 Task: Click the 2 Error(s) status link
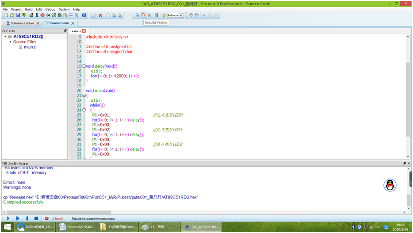[57, 218]
